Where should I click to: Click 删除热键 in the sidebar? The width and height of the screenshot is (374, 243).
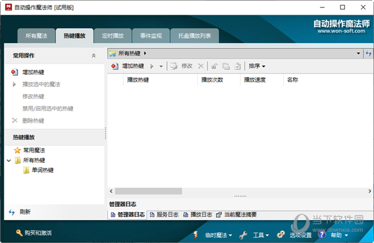tap(33, 121)
